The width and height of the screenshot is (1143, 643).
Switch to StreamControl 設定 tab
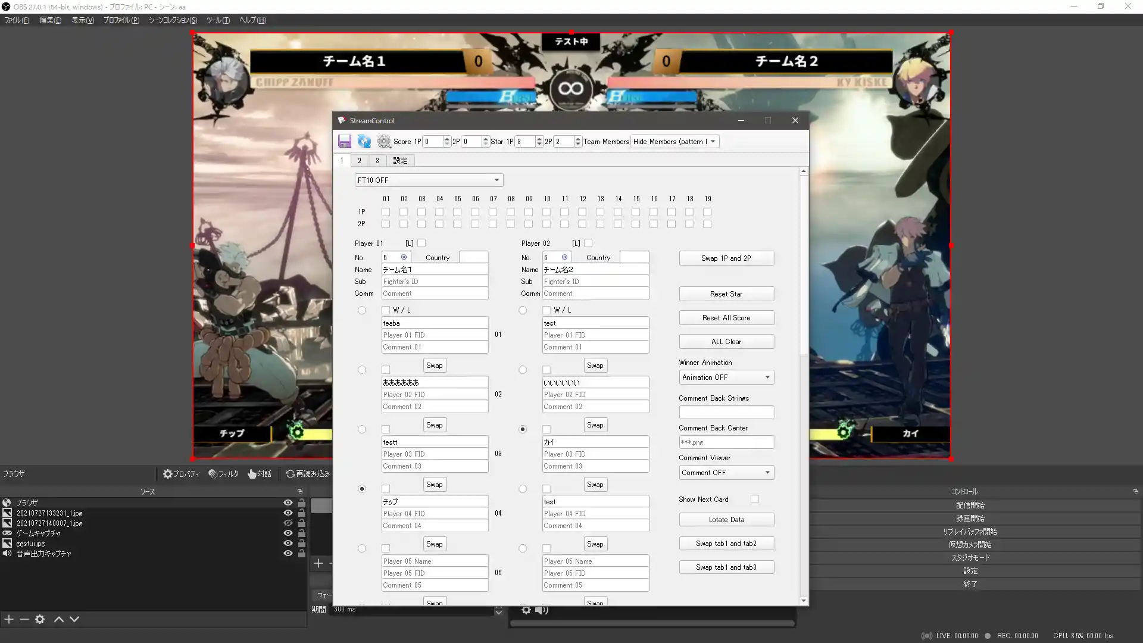pos(401,161)
